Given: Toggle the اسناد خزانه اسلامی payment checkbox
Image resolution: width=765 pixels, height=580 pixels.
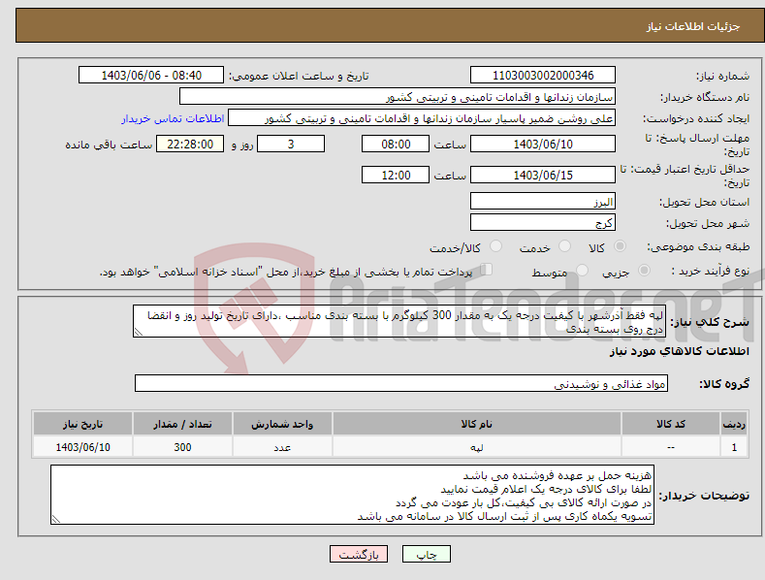Looking at the screenshot, I should click(x=487, y=270).
